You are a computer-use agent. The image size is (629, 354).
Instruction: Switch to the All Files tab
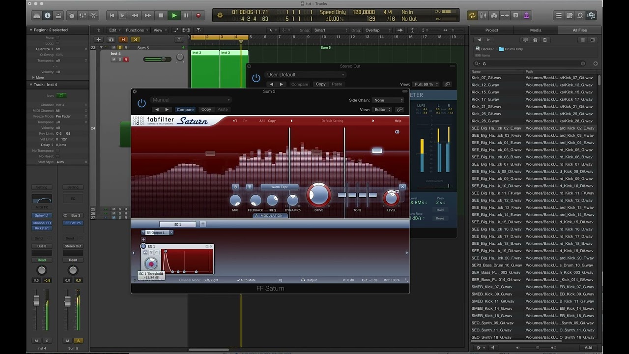579,30
